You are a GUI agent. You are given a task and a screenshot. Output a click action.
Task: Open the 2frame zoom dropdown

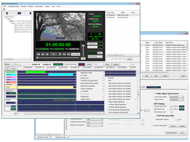point(11,64)
